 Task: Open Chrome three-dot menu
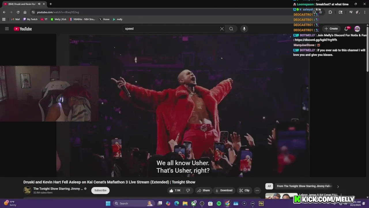pyautogui.click(x=365, y=12)
